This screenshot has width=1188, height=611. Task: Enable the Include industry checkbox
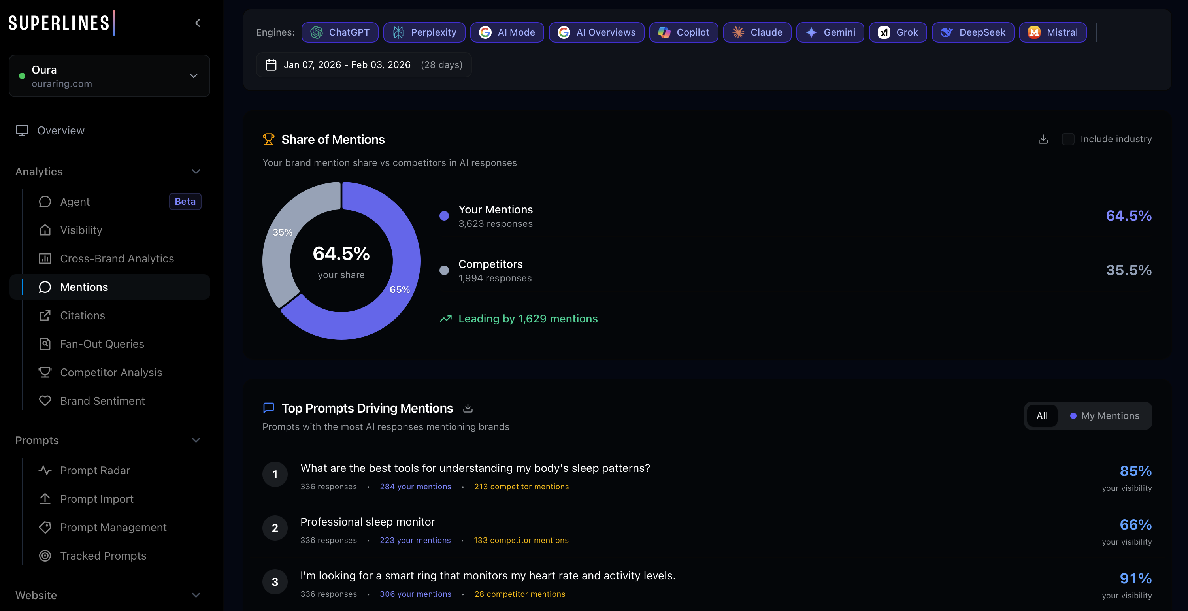(1069, 139)
